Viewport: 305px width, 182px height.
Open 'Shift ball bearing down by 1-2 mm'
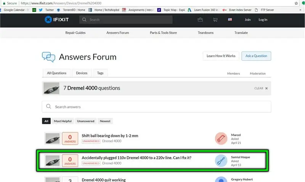[x=110, y=136]
